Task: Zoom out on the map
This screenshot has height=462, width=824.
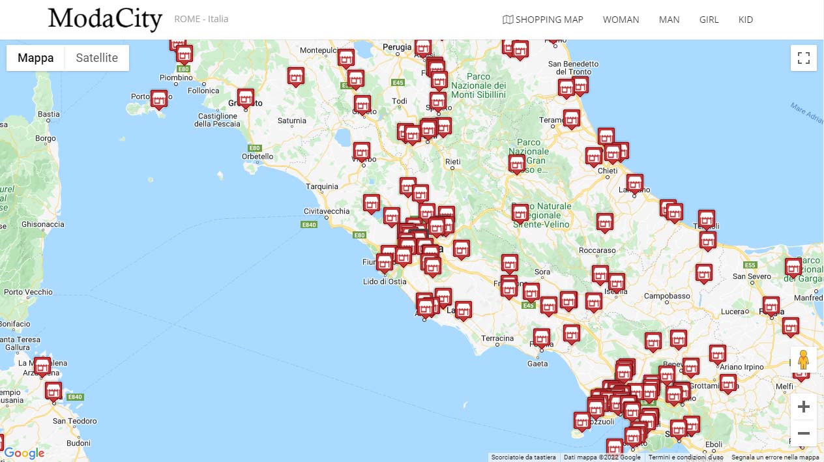Action: tap(803, 433)
